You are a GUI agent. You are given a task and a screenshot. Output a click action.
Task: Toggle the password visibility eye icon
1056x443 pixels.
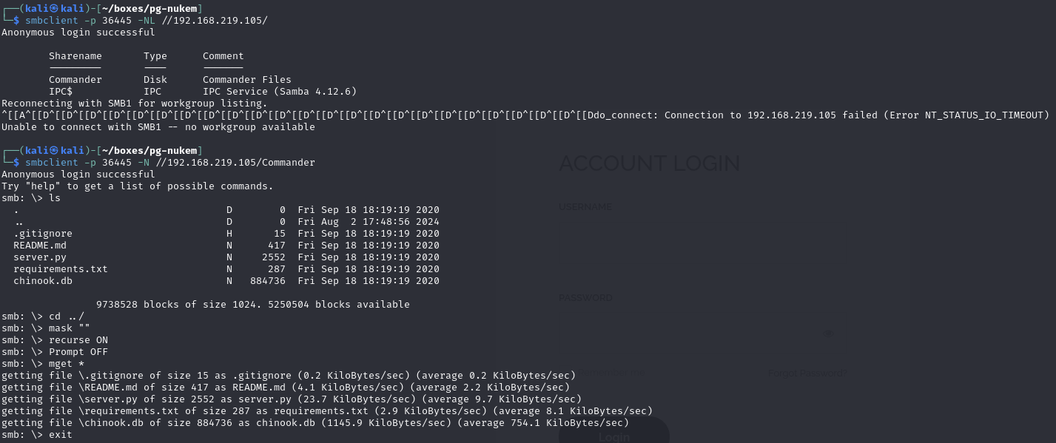click(x=827, y=333)
